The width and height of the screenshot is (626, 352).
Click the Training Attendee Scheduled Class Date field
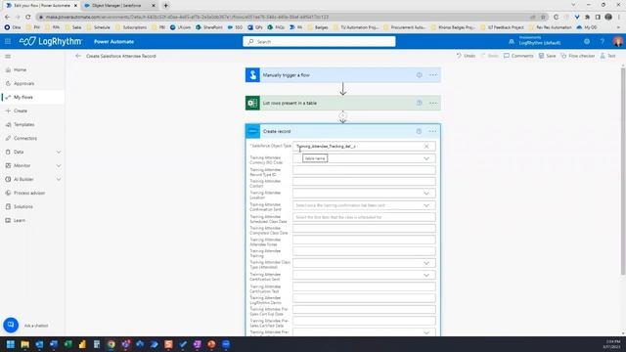tap(364, 217)
